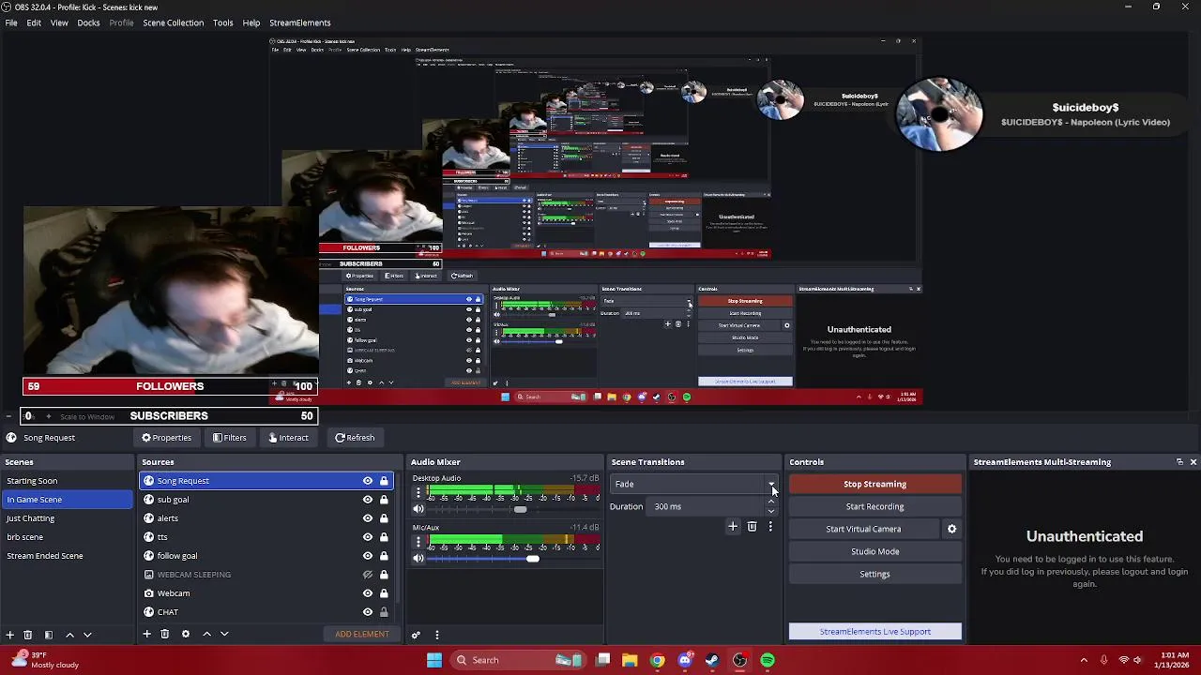Image resolution: width=1201 pixels, height=675 pixels.
Task: Open Steam from the taskbar
Action: click(x=712, y=660)
